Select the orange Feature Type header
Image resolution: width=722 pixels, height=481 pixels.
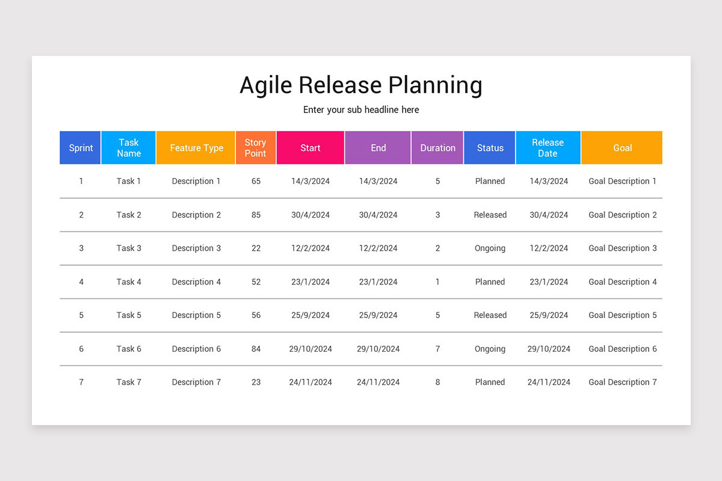pyautogui.click(x=196, y=148)
